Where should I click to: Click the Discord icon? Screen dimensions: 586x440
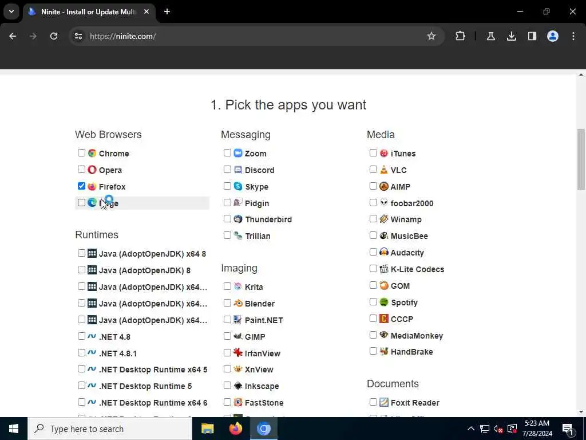pos(238,170)
